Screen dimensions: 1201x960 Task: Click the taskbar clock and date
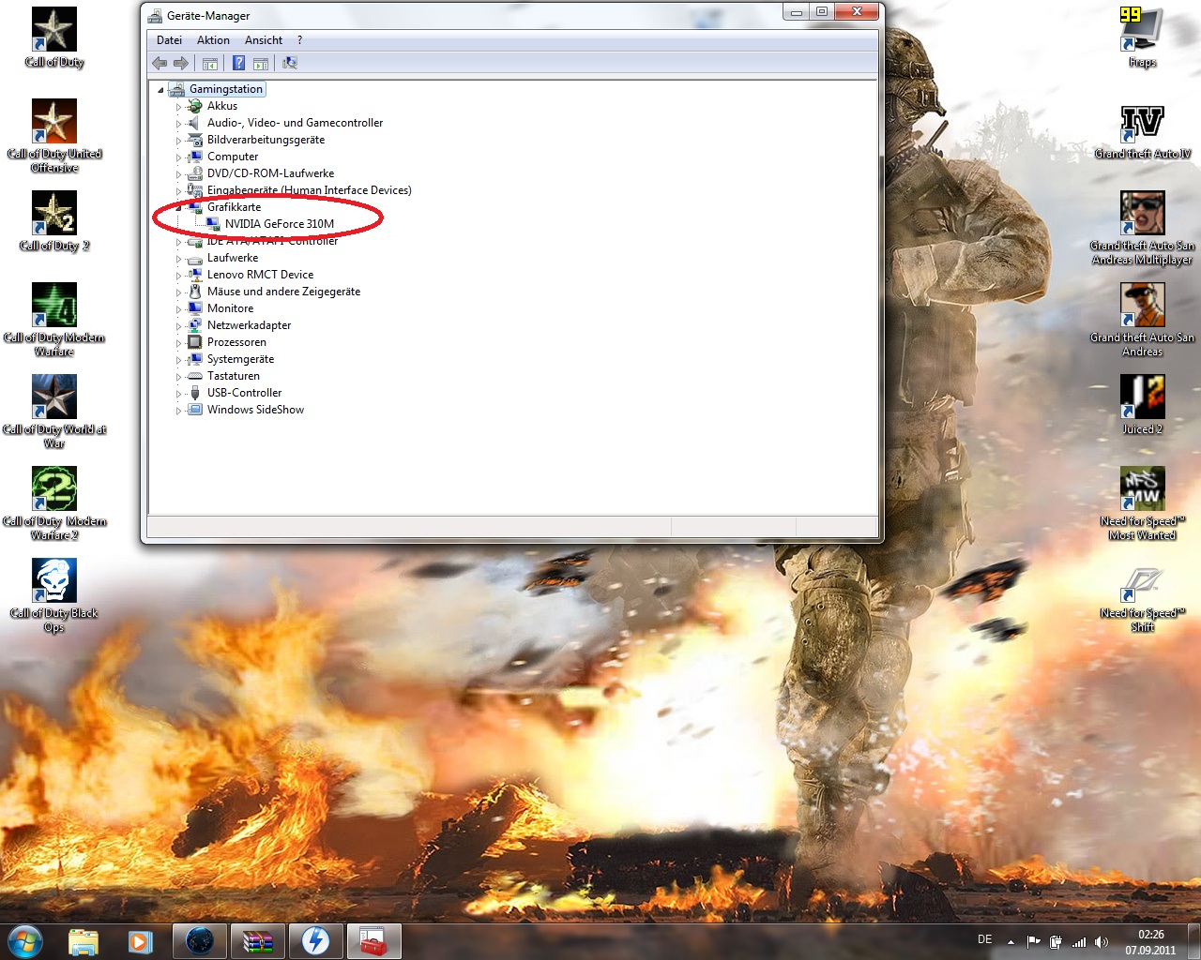(1150, 941)
